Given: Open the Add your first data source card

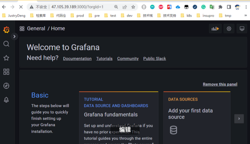Looking at the screenshot, I should (197, 118).
